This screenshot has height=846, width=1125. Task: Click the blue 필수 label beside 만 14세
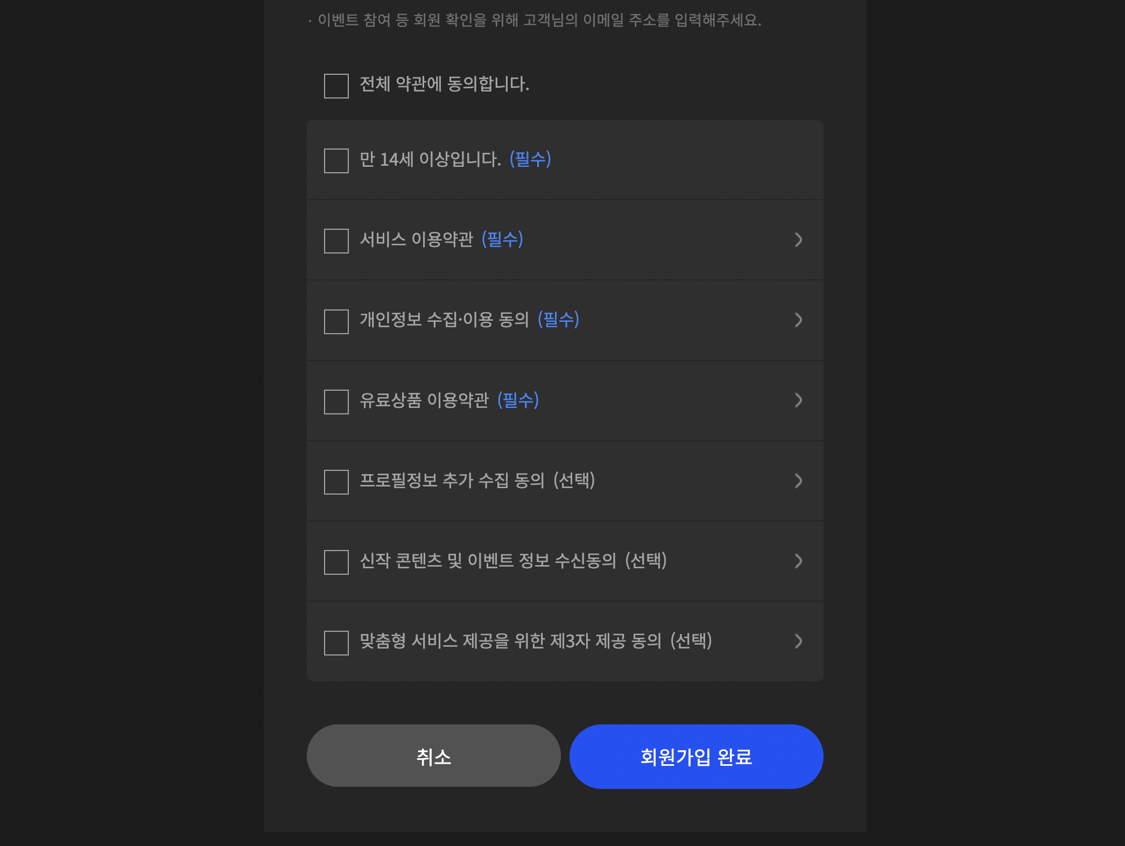coord(530,159)
